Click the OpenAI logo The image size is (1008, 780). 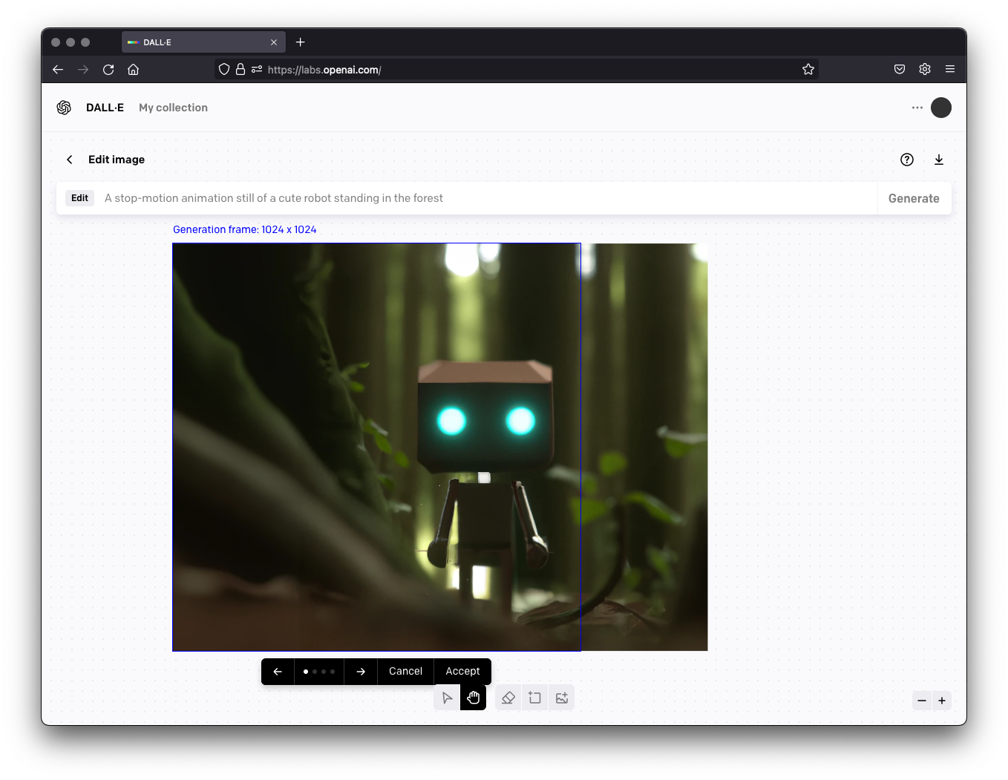point(64,108)
